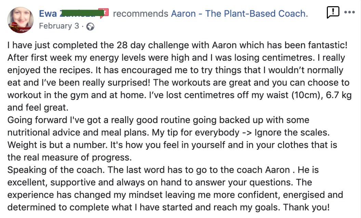The width and height of the screenshot is (361, 218).
Task: Visit Aaron - The Plant-Based Coach page
Action: [x=239, y=14]
